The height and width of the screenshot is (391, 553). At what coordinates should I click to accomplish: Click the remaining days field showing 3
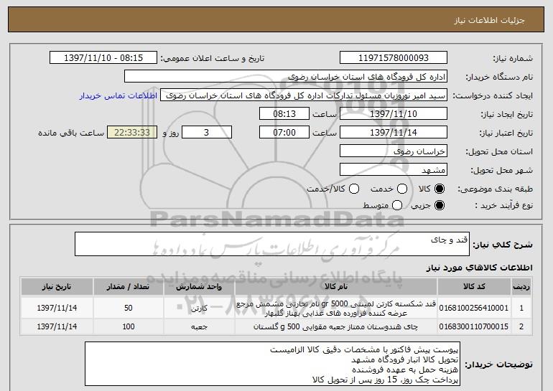pos(207,133)
